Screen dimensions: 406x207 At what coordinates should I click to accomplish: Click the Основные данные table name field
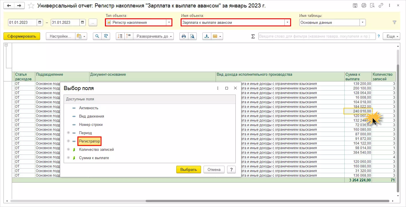pyautogui.click(x=330, y=22)
